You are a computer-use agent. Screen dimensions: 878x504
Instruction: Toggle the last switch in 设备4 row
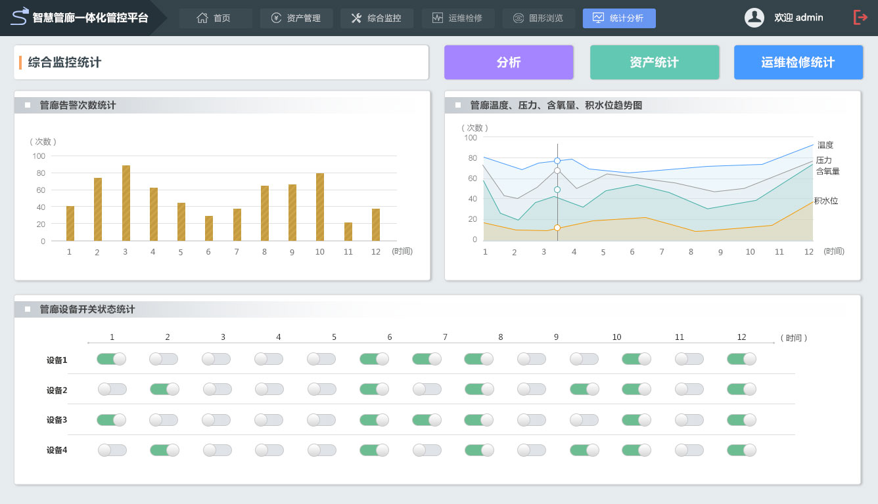(741, 450)
